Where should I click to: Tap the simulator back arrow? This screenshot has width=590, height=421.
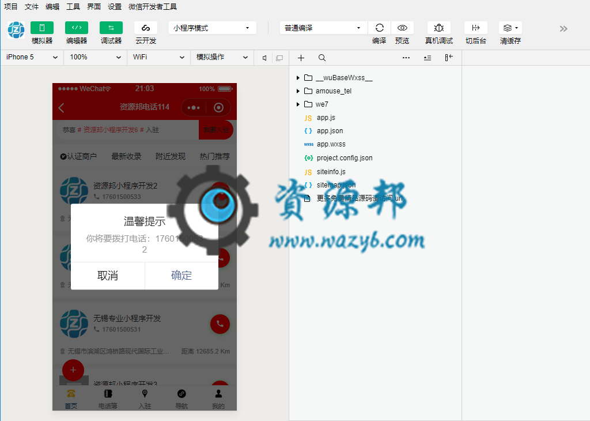(62, 108)
